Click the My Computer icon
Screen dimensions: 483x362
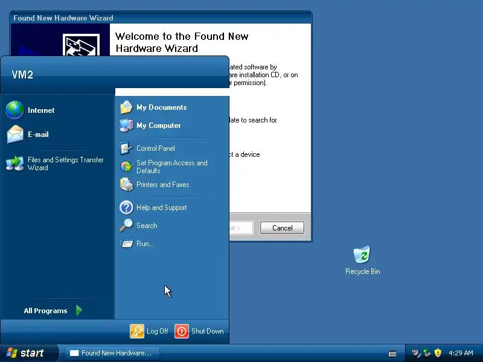[126, 125]
